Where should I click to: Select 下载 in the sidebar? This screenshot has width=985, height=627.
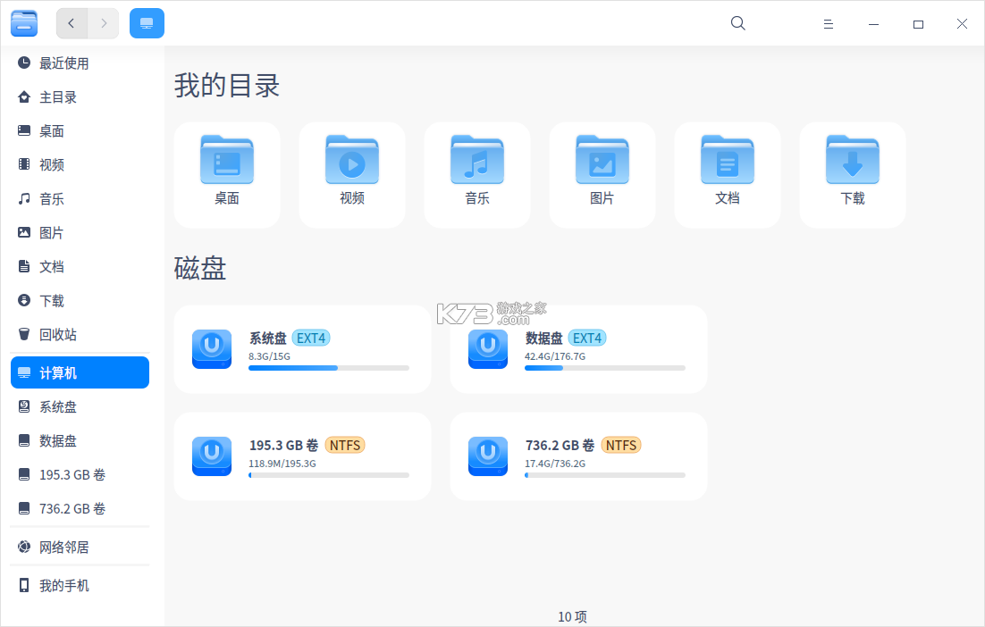(80, 301)
